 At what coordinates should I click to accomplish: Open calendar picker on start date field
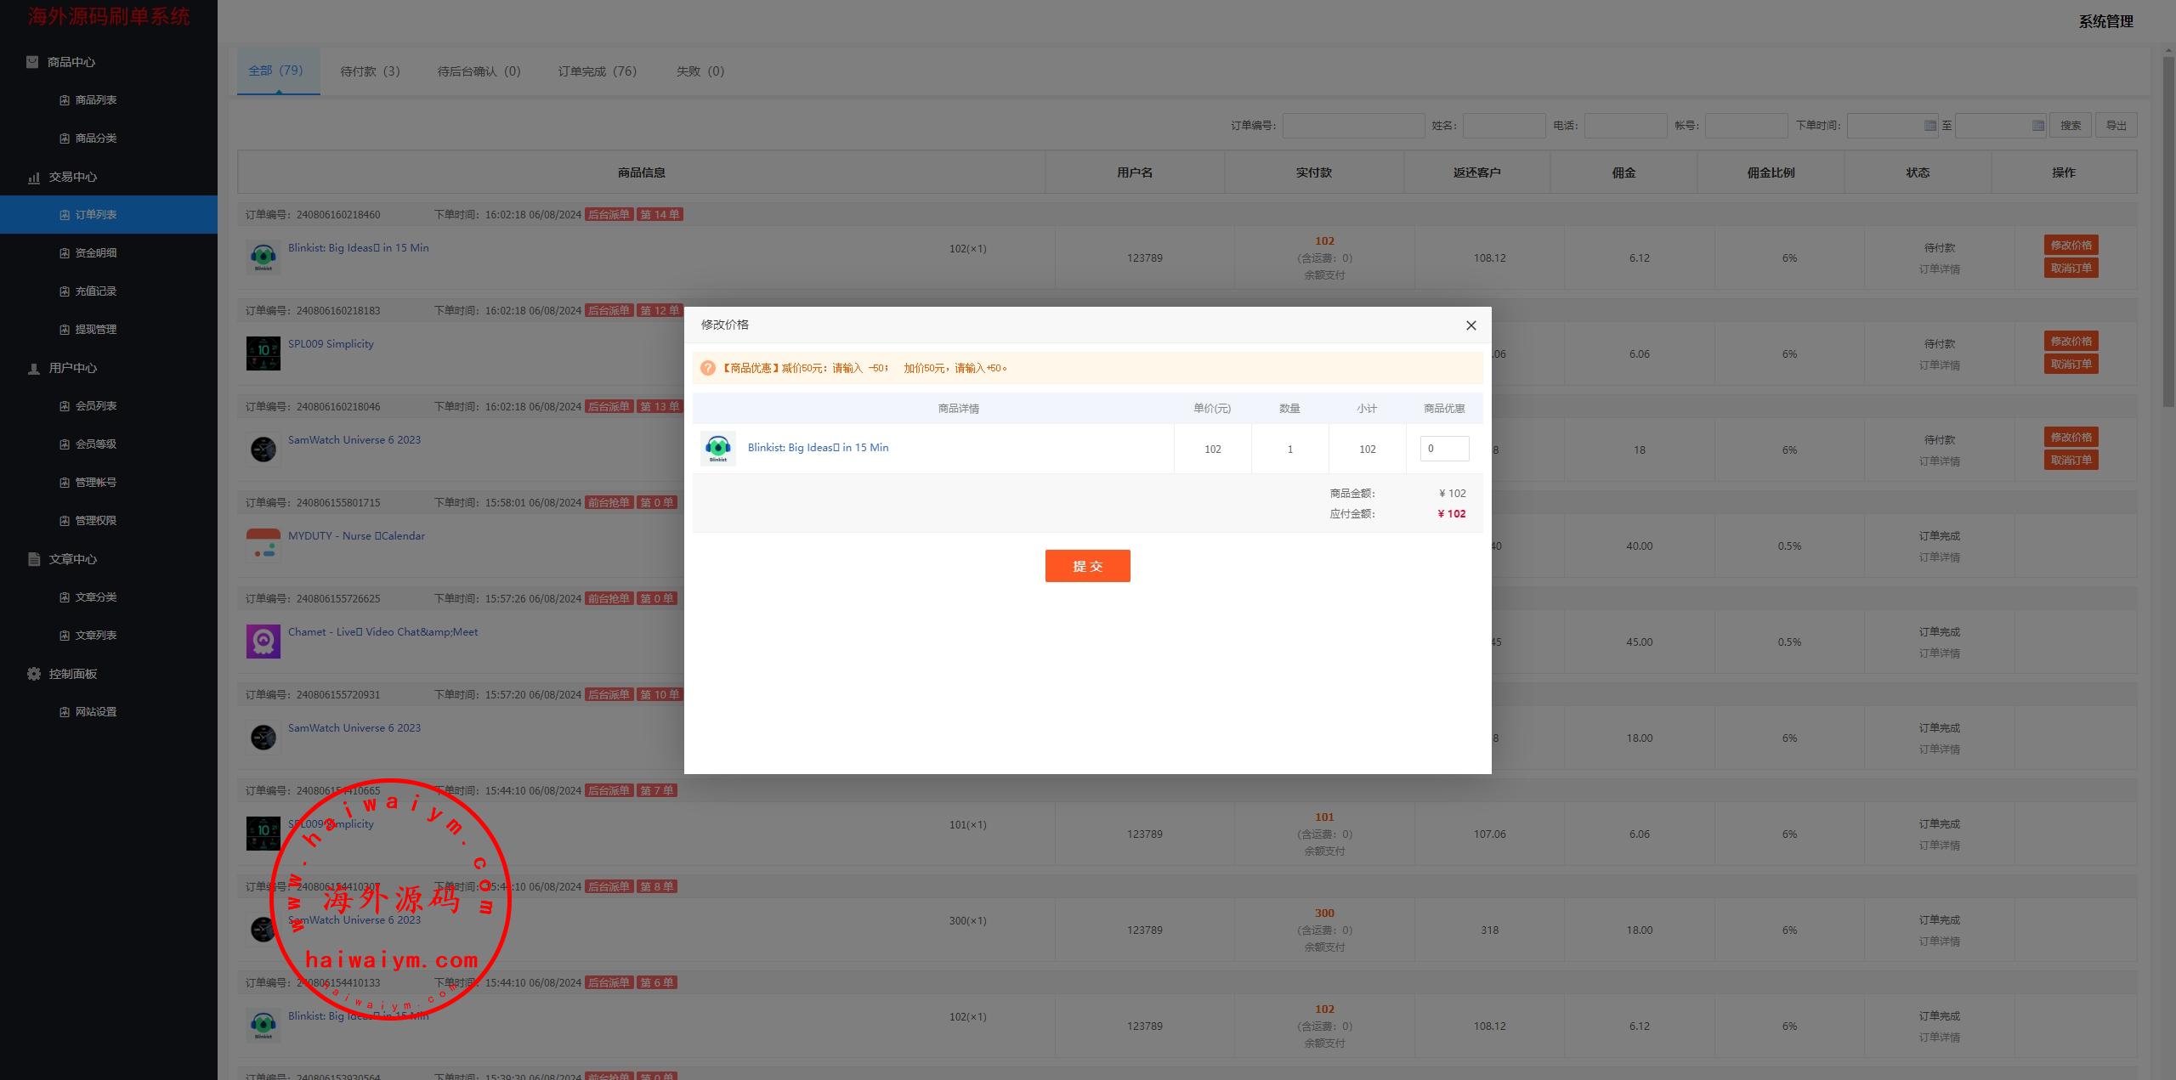[1929, 126]
